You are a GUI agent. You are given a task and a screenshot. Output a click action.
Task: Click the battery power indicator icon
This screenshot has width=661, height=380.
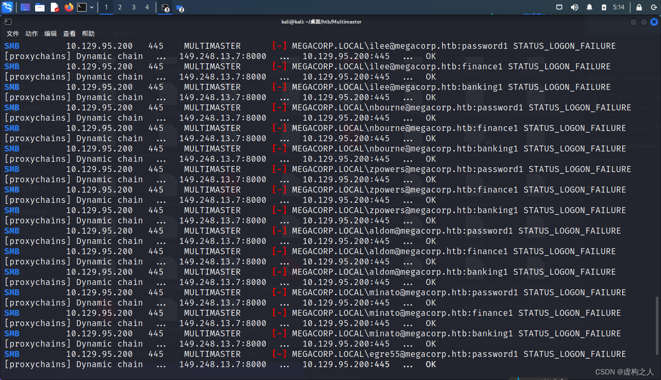604,7
